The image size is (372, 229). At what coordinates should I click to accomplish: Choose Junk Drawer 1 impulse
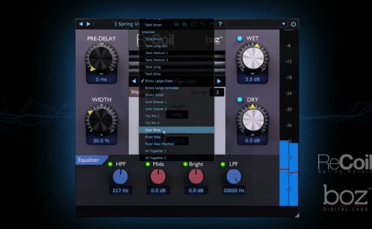(176, 102)
